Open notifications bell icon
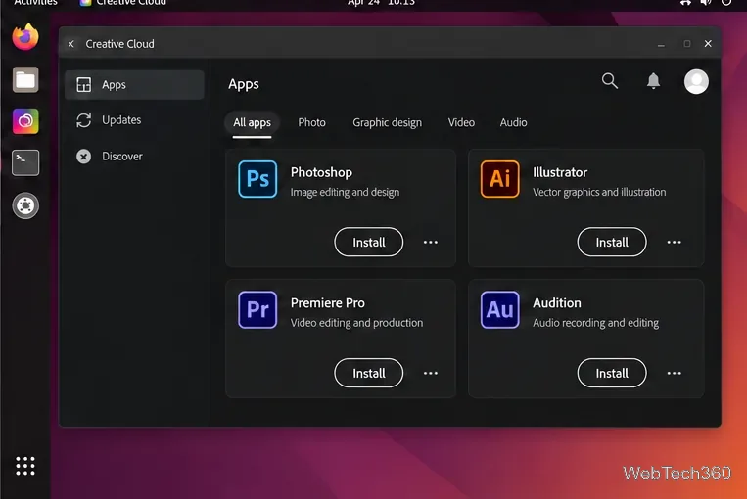 coord(653,81)
